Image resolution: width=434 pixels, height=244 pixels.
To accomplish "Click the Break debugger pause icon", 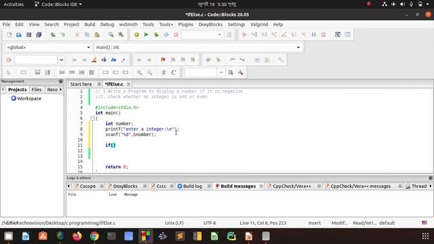I will coord(313,35).
